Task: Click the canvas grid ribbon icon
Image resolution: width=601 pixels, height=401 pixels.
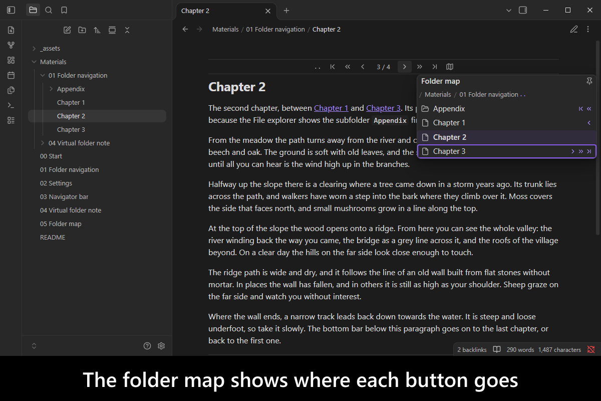Action: [x=11, y=60]
